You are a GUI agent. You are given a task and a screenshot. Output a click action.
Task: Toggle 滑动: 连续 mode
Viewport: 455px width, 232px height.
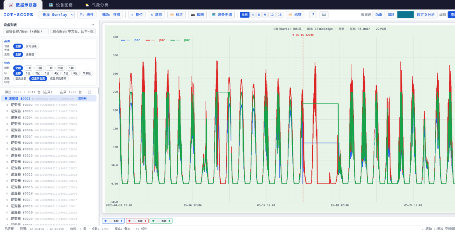pyautogui.click(x=111, y=15)
